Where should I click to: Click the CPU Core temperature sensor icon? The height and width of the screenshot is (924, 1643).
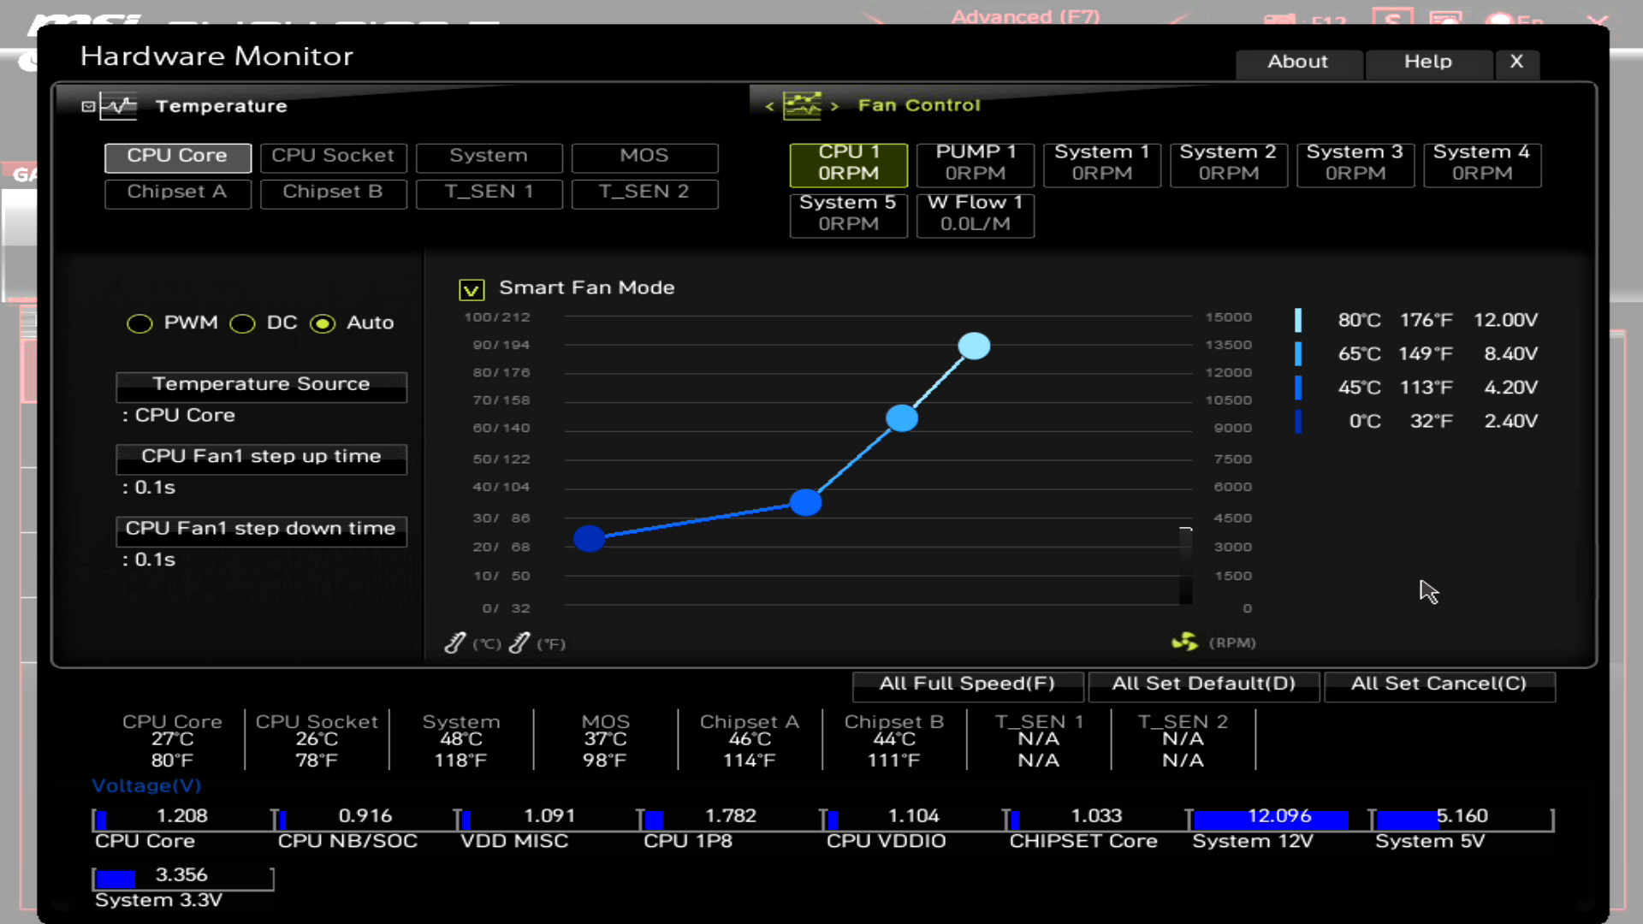(177, 155)
